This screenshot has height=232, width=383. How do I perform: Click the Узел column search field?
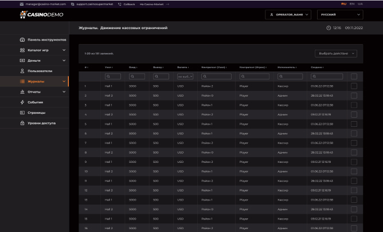click(112, 76)
